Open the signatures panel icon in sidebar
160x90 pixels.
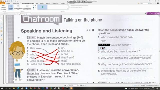[1, 43]
